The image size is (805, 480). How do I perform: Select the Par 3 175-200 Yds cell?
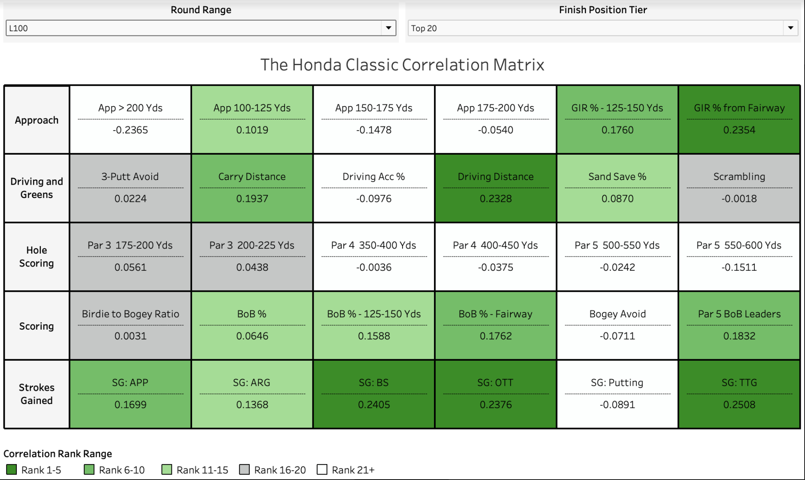(131, 257)
